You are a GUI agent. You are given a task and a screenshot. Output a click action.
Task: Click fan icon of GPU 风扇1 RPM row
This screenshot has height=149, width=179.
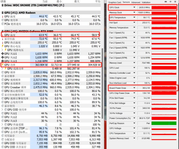2,54
